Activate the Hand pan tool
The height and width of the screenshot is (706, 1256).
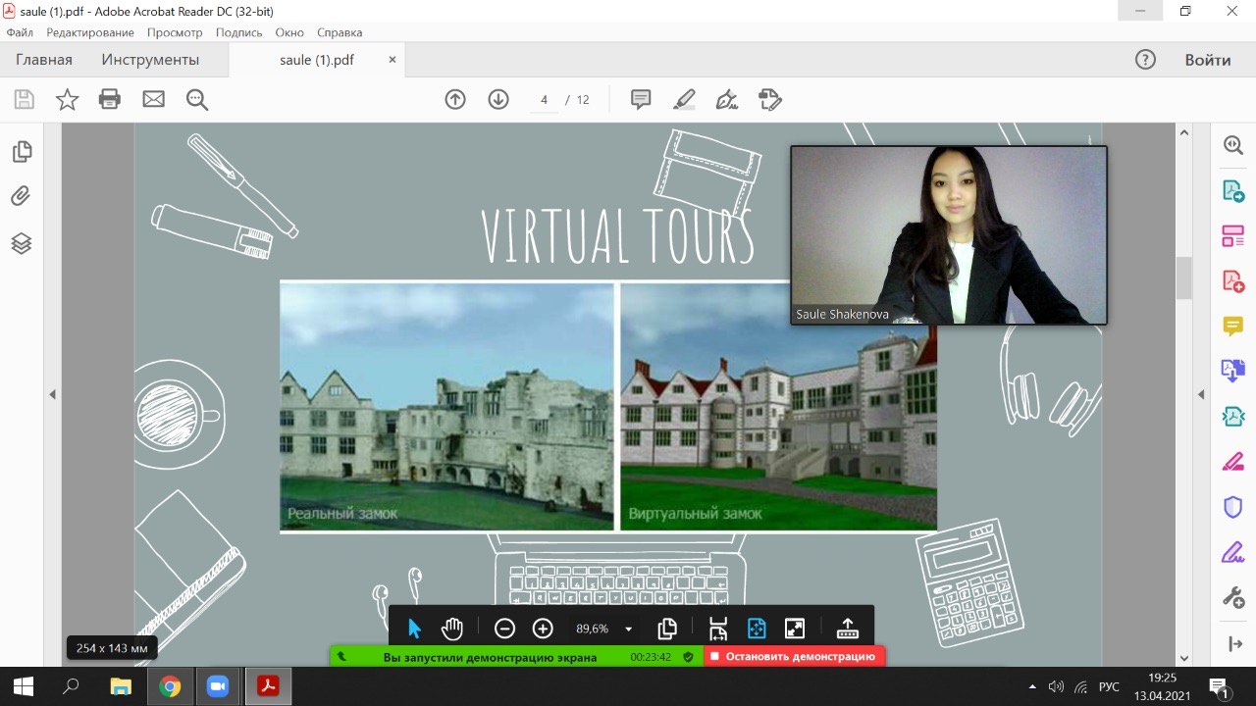pyautogui.click(x=451, y=629)
